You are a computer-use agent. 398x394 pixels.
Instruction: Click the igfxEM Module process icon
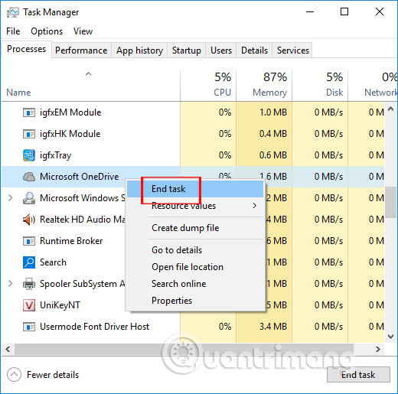[29, 112]
